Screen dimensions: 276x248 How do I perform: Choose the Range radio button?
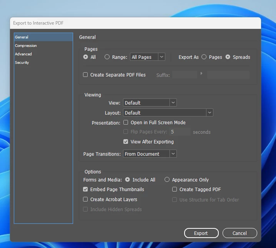[107, 57]
